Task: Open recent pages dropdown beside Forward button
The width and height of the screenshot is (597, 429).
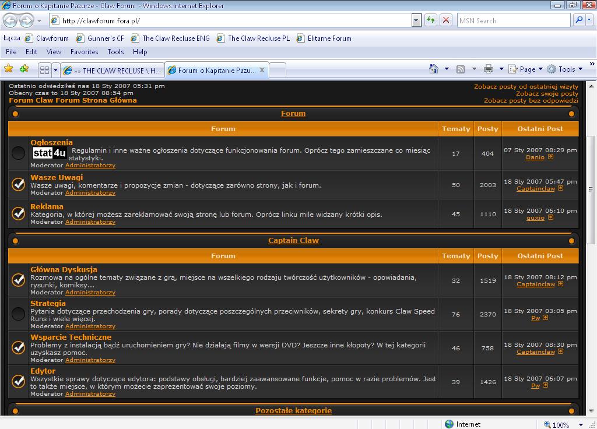Action: 39,20
